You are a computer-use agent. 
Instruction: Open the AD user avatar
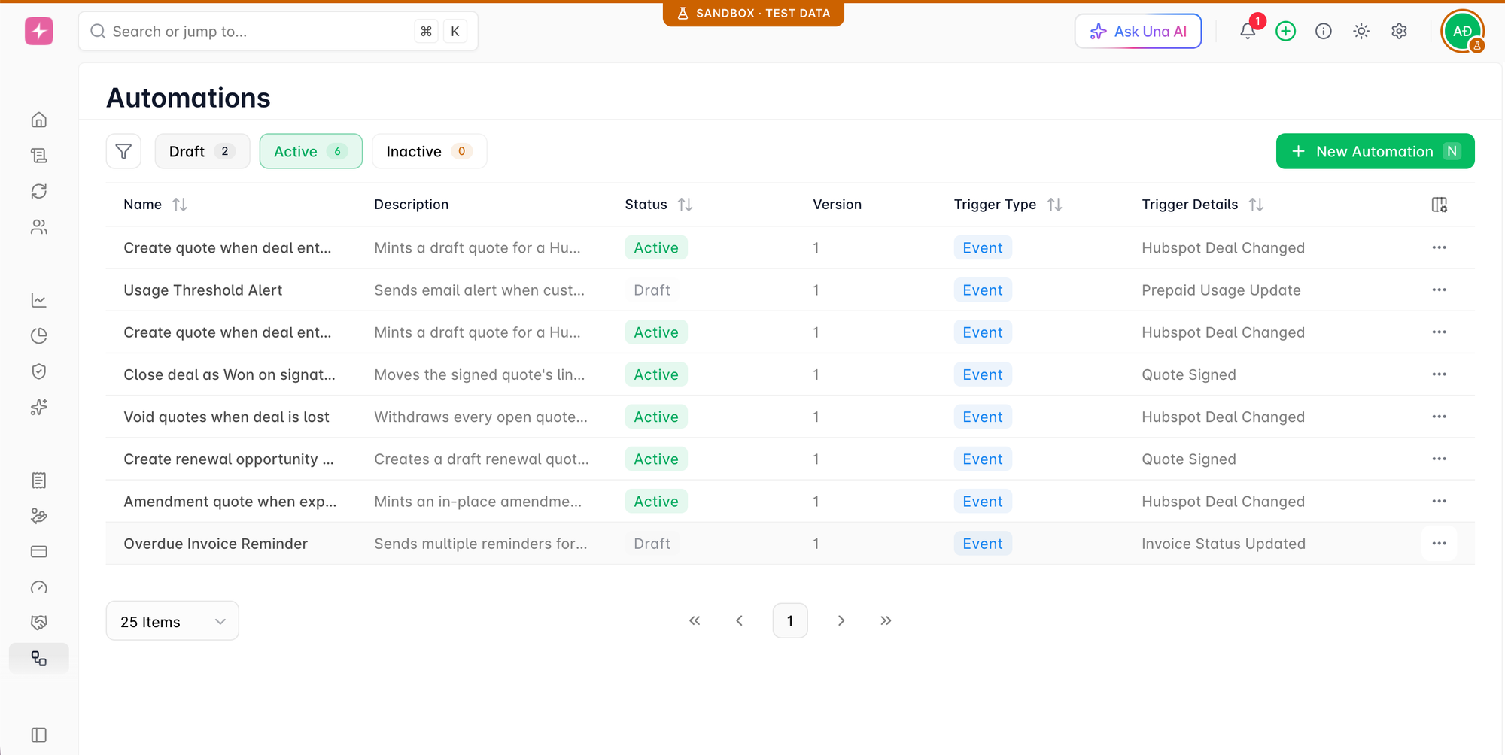(1462, 31)
